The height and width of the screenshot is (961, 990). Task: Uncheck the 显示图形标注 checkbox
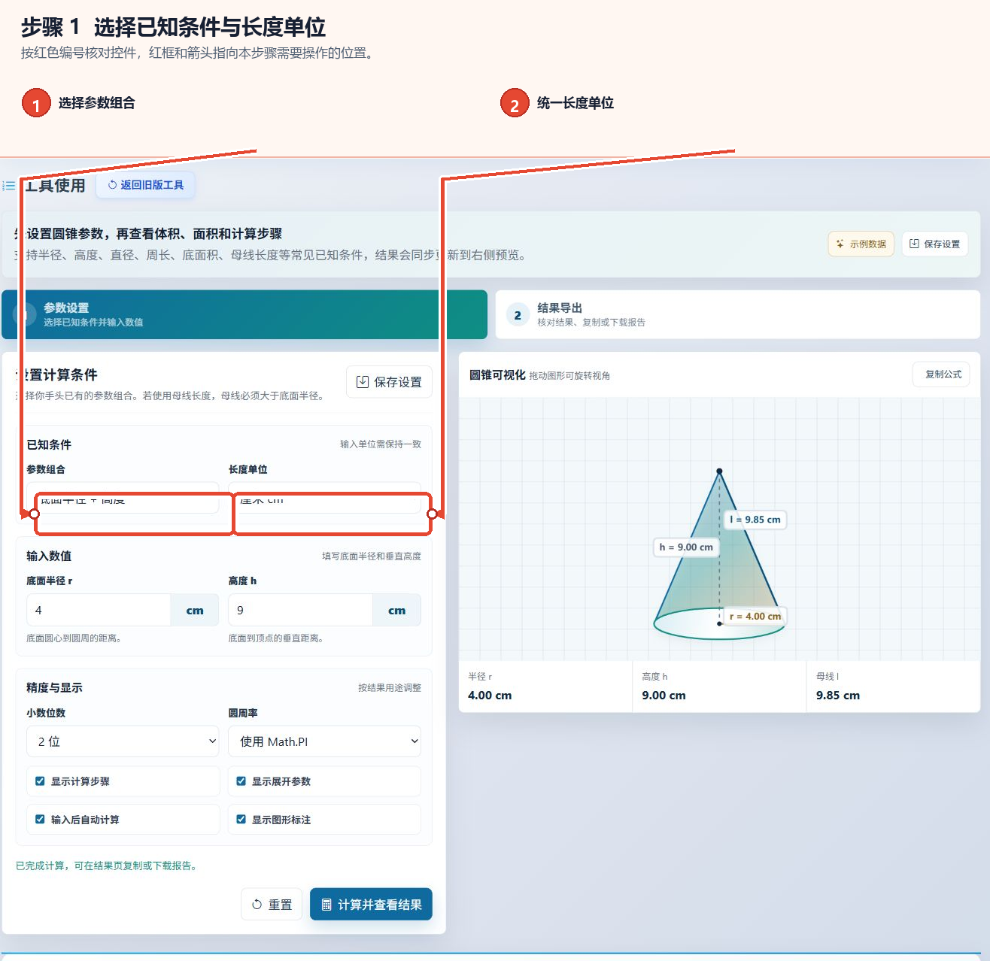pyautogui.click(x=241, y=820)
